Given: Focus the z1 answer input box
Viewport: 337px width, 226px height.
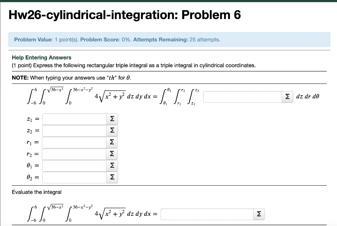Looking at the screenshot, I should click(x=74, y=119).
